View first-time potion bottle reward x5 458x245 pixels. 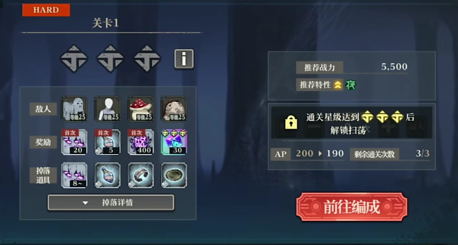(x=108, y=142)
